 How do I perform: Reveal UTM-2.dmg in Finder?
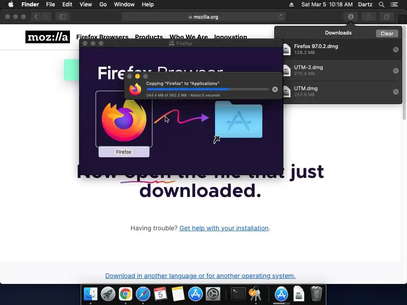tap(395, 71)
